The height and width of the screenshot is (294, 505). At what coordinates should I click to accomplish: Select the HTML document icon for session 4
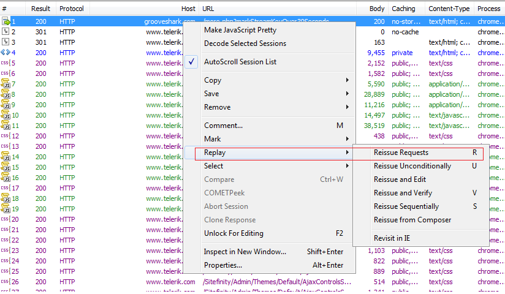[6, 53]
